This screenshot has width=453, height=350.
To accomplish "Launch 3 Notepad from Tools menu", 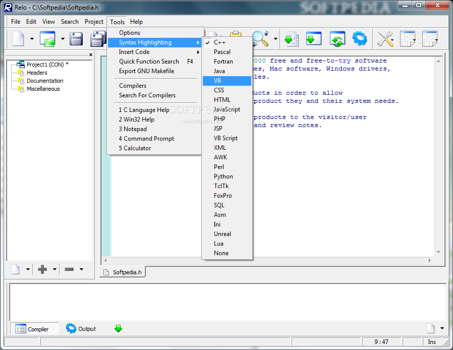I will 154,129.
